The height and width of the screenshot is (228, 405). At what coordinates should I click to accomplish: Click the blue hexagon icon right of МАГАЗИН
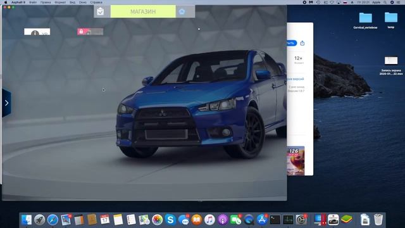[182, 11]
